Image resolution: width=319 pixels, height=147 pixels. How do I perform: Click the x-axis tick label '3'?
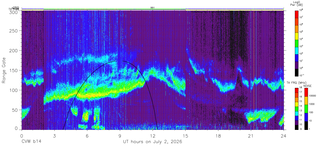pyautogui.click(x=54, y=136)
